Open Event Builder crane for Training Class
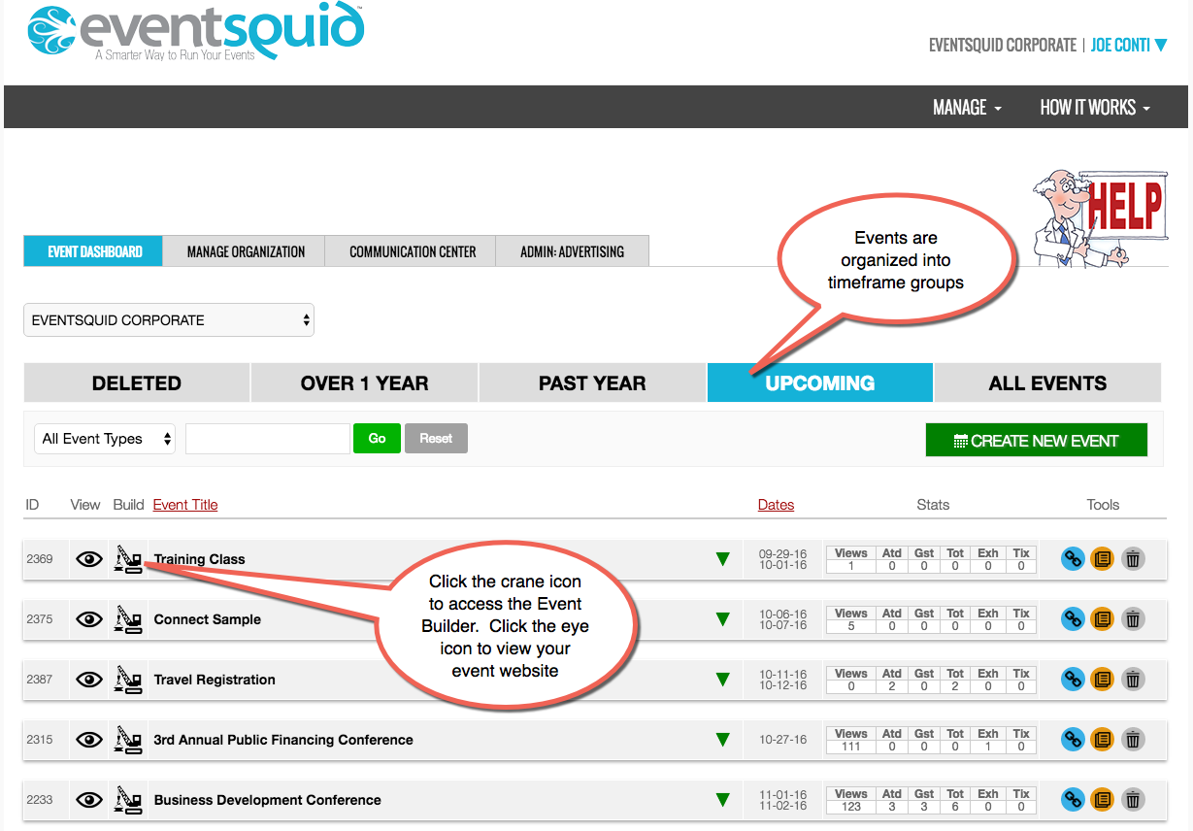This screenshot has width=1193, height=831. 128,559
